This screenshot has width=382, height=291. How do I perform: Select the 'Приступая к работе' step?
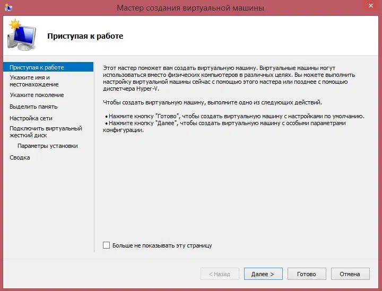click(37, 67)
